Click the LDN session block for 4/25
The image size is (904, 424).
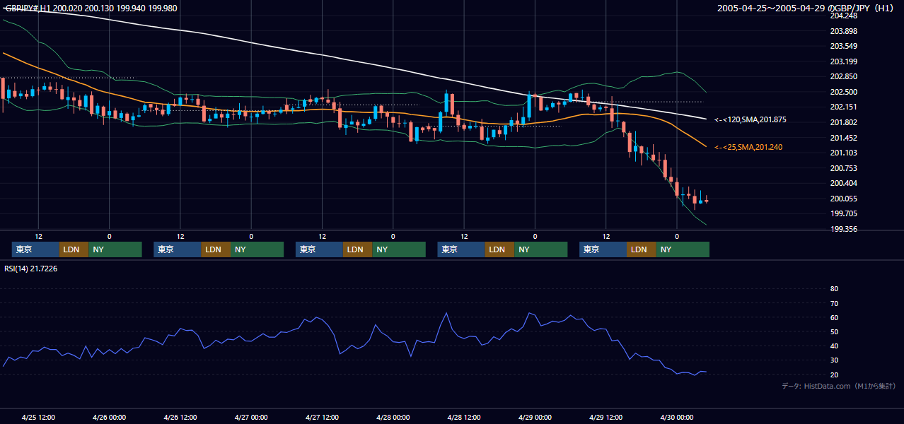pos(74,249)
